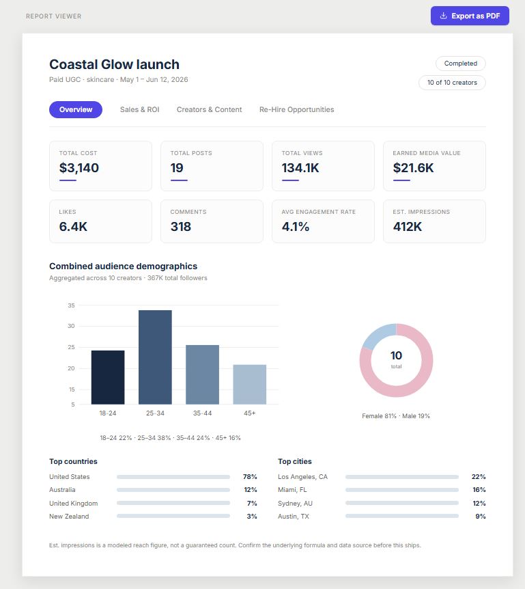Click the New Zealand progress bar

(x=173, y=516)
